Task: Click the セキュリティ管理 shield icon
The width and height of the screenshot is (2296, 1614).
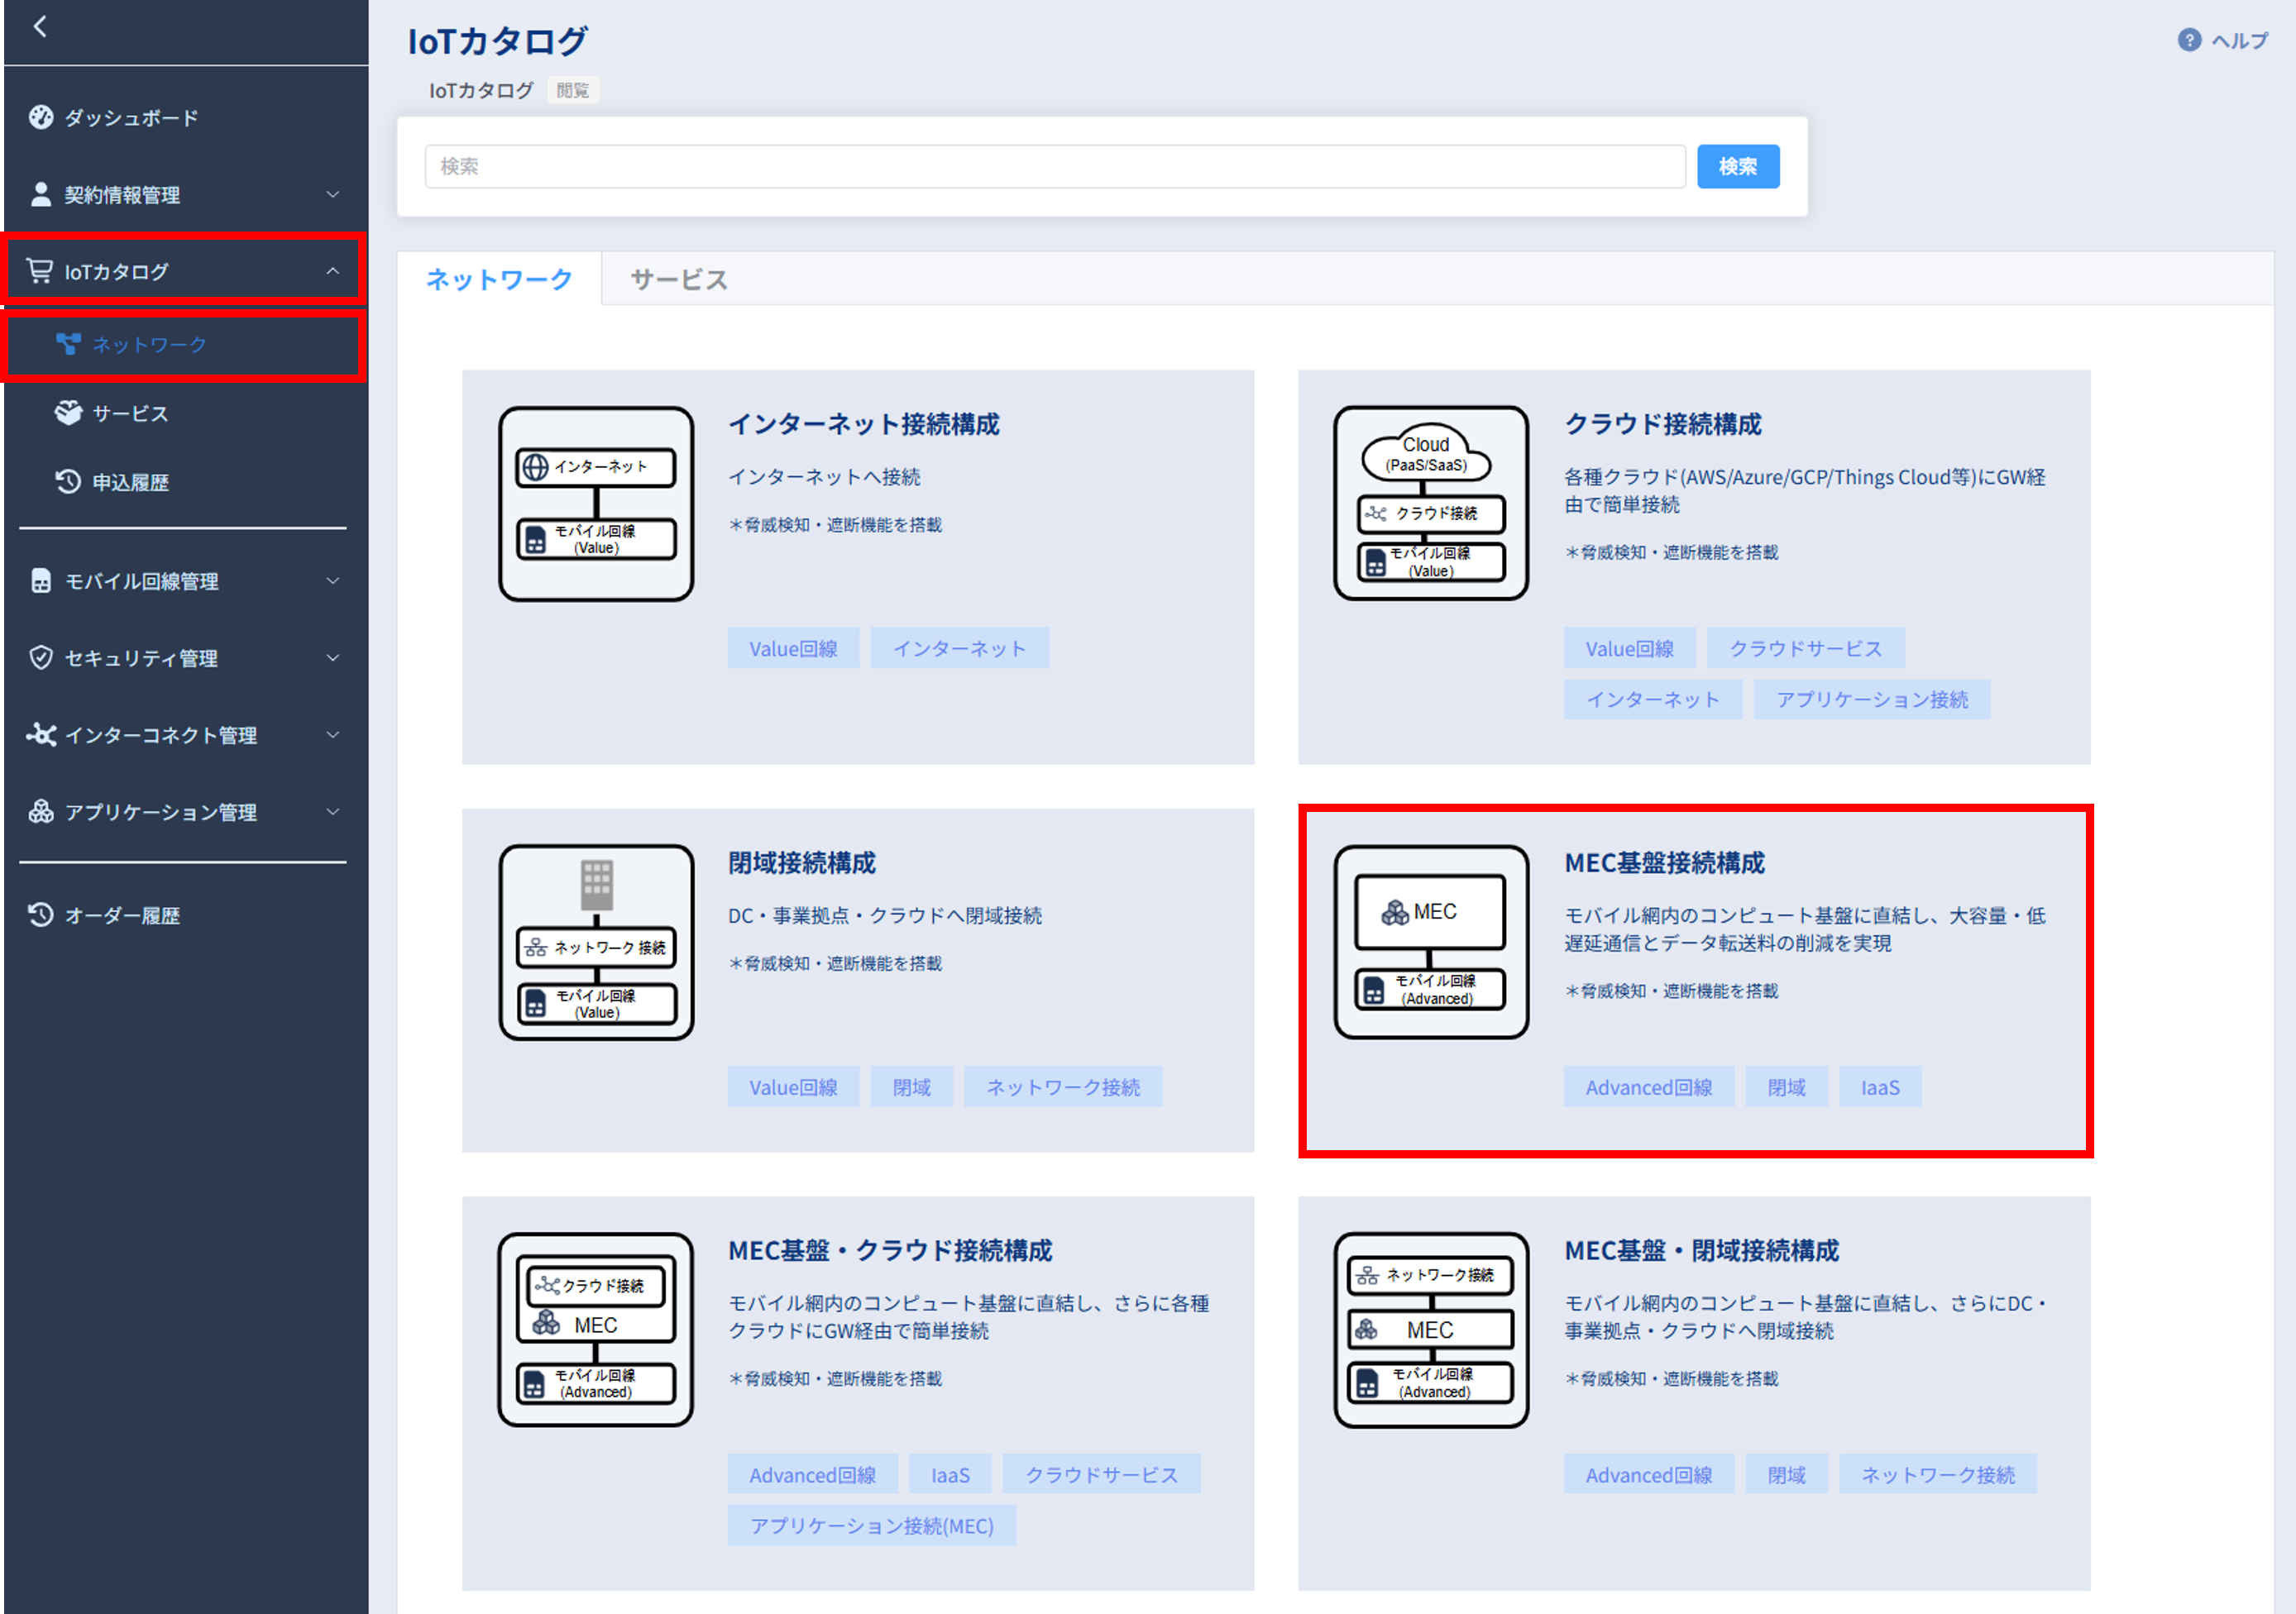Action: (41, 658)
